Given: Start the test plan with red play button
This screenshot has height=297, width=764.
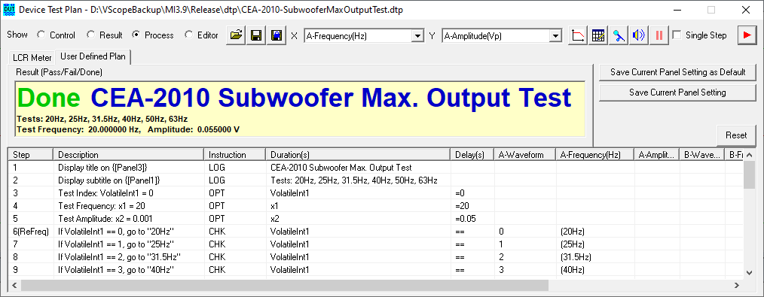Looking at the screenshot, I should click(x=746, y=35).
